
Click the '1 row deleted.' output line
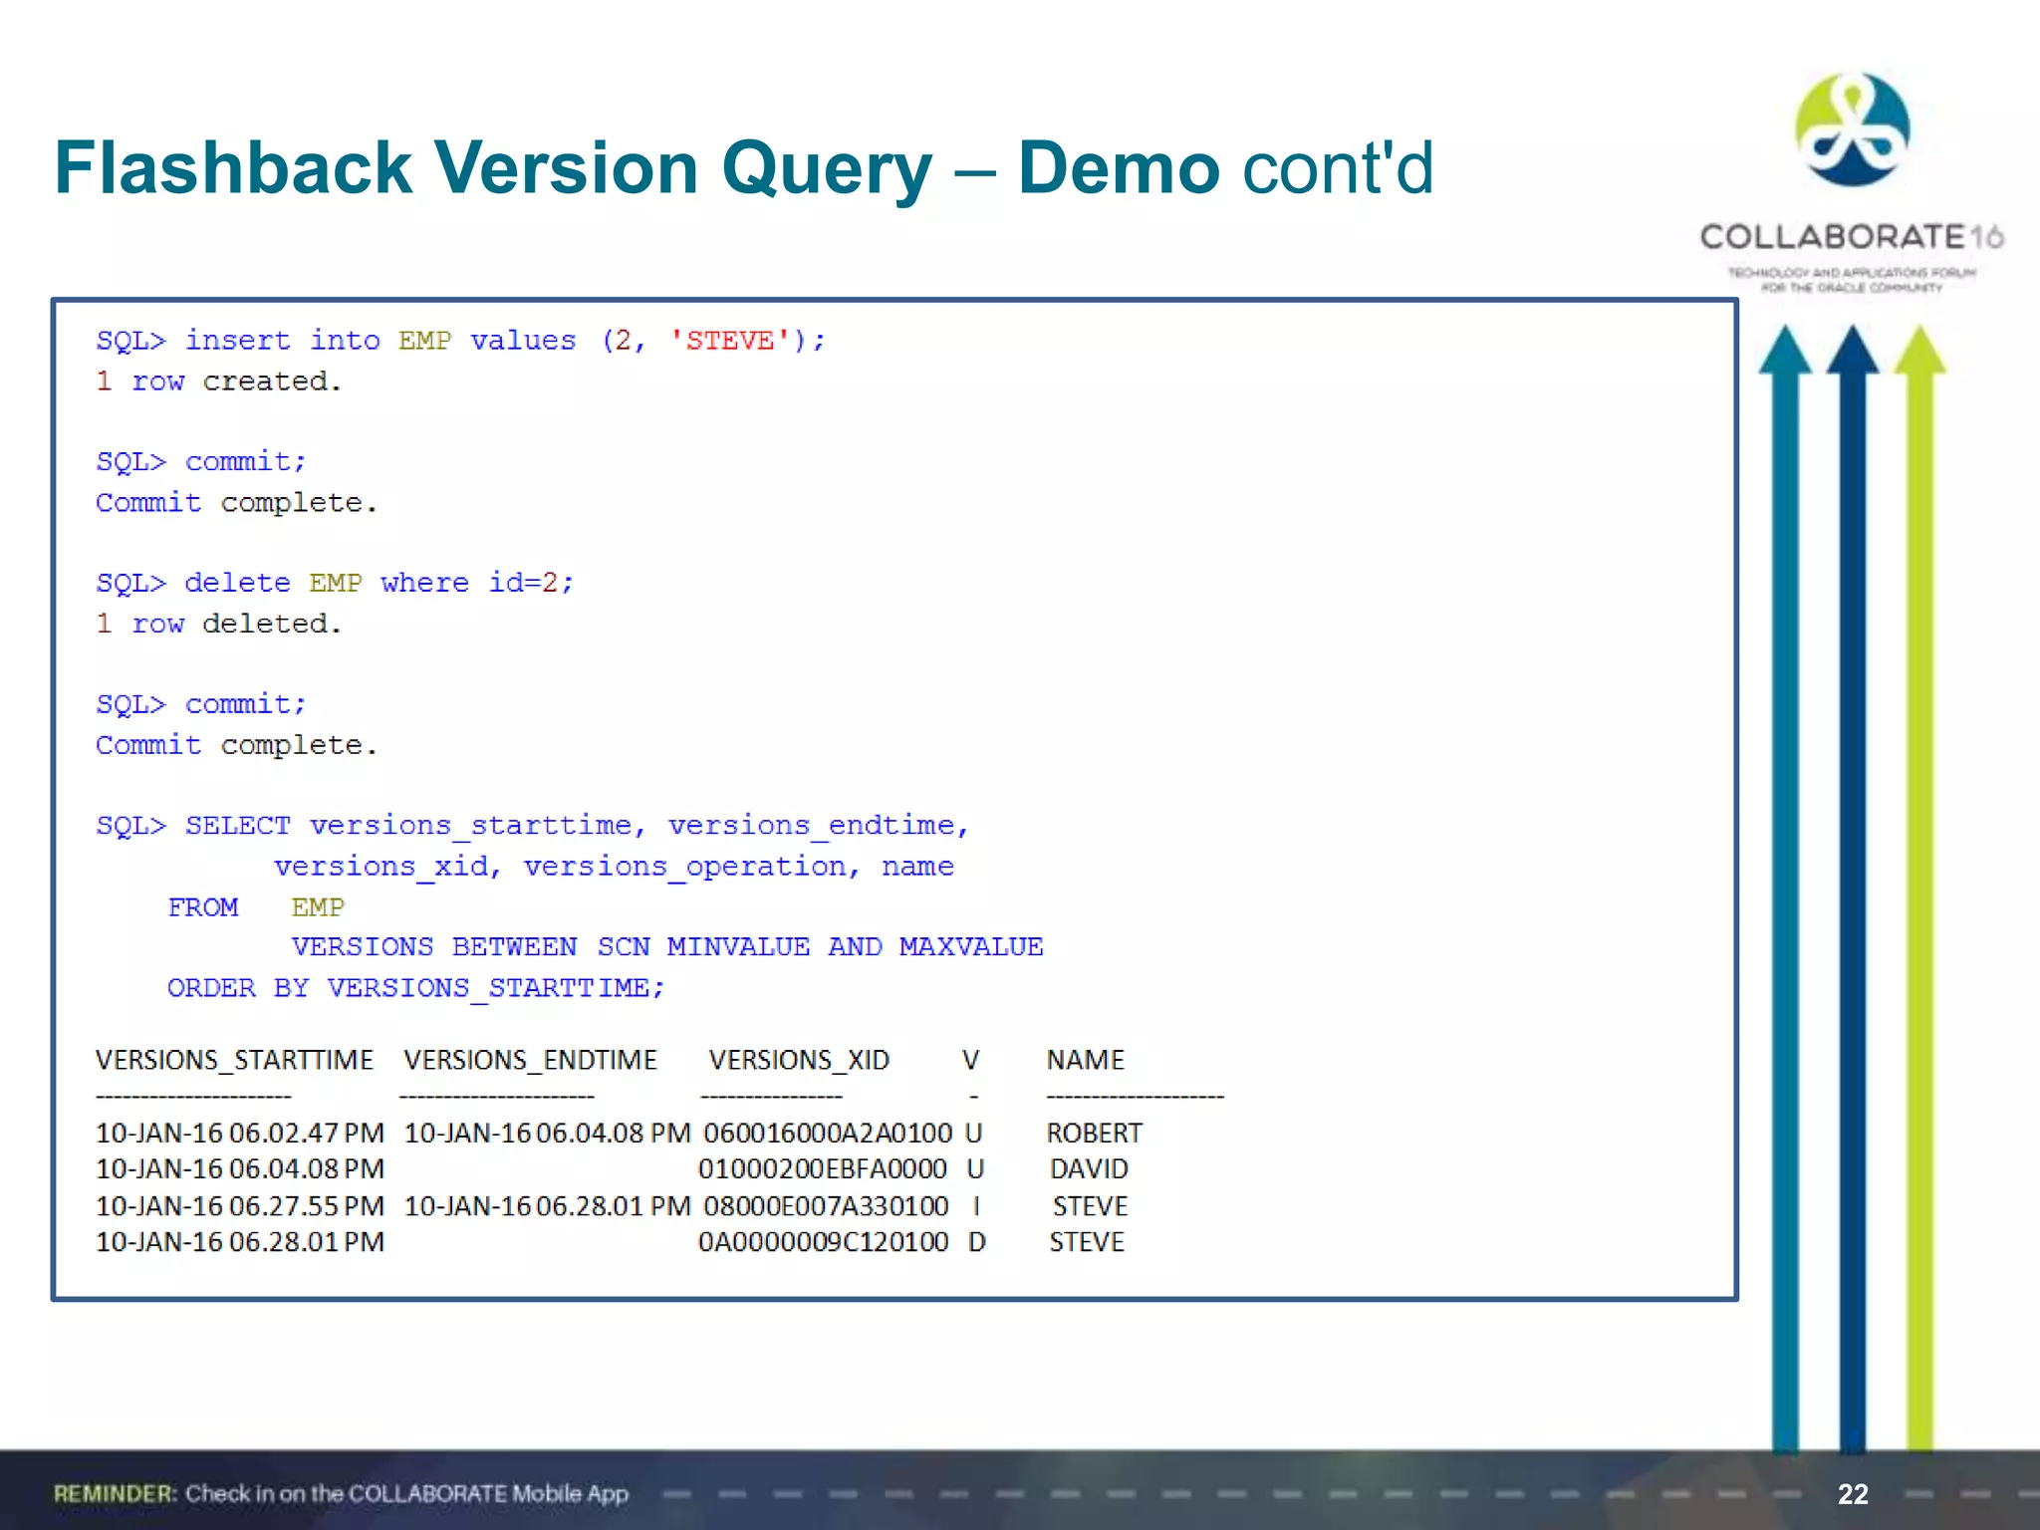click(x=219, y=624)
